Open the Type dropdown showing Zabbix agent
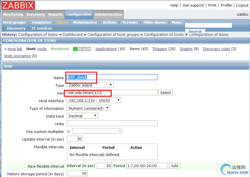Screen dimensions: 250x177 point(90,85)
